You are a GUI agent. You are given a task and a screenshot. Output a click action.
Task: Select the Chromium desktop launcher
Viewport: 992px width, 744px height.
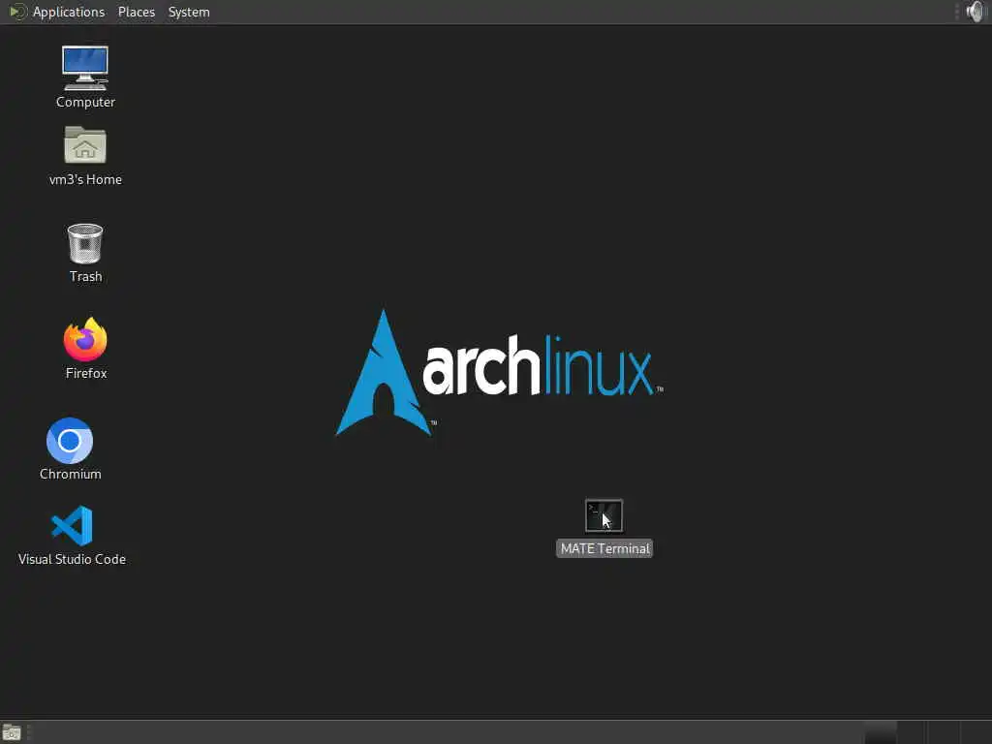click(70, 449)
